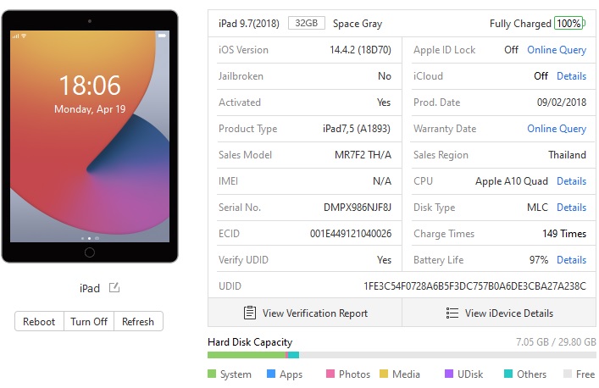Image resolution: width=599 pixels, height=388 pixels.
Task: Click the iPad 9.7(2018) model title
Action: tap(249, 23)
